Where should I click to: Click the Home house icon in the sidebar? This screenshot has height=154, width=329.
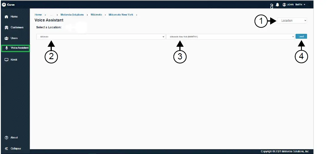click(6, 17)
